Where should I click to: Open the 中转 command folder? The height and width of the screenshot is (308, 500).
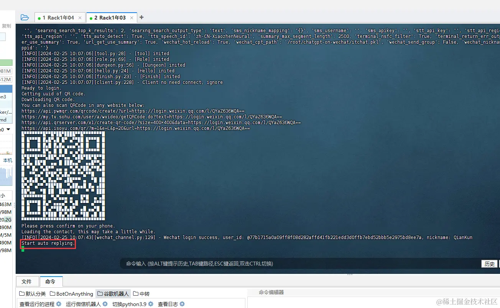[141, 294]
